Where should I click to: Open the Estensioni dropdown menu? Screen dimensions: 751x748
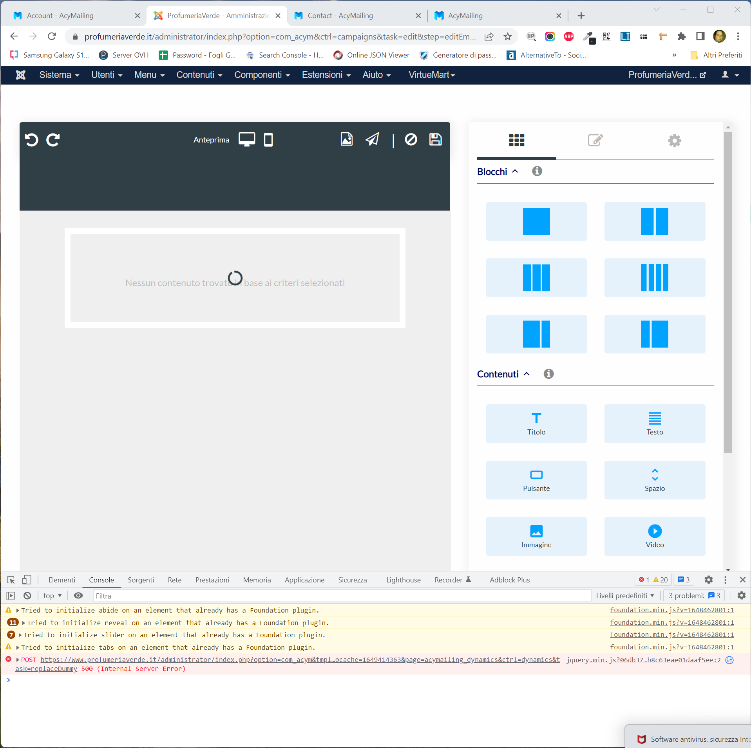pyautogui.click(x=326, y=75)
